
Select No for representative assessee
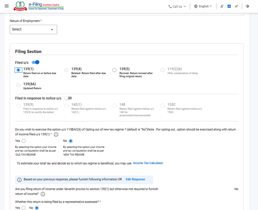(x=37, y=208)
